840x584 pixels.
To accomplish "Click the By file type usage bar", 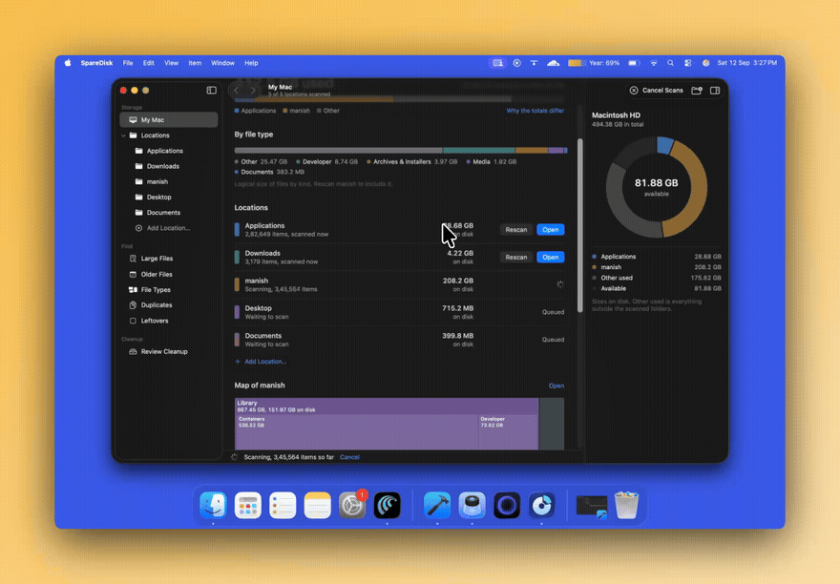I will pos(400,151).
